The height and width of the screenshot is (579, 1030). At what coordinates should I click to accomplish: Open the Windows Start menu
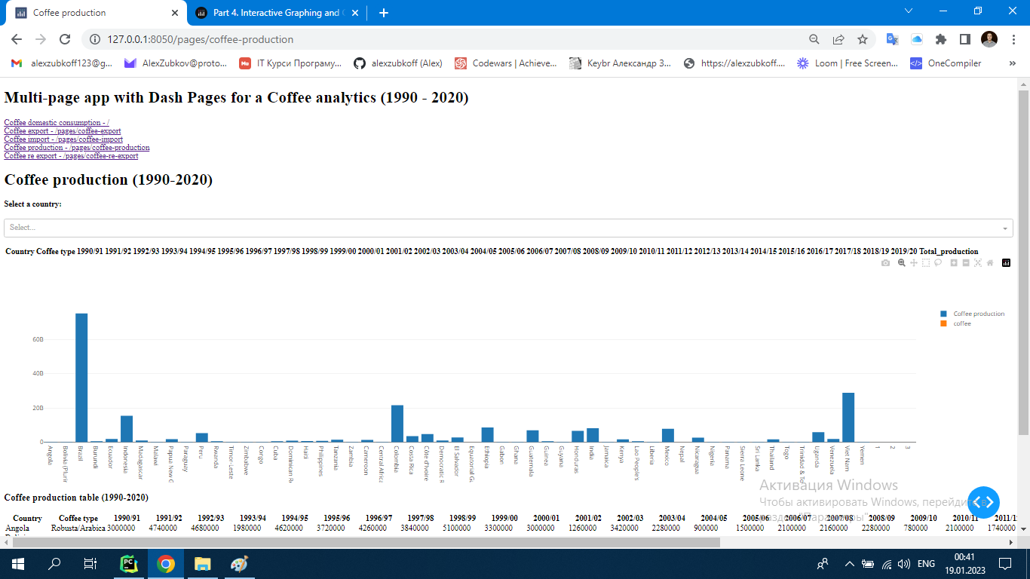[x=18, y=564]
